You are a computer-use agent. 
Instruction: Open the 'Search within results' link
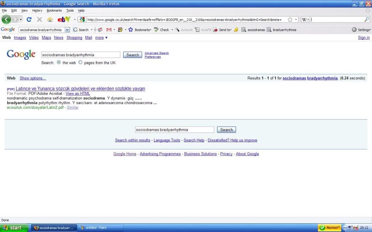pos(133,140)
